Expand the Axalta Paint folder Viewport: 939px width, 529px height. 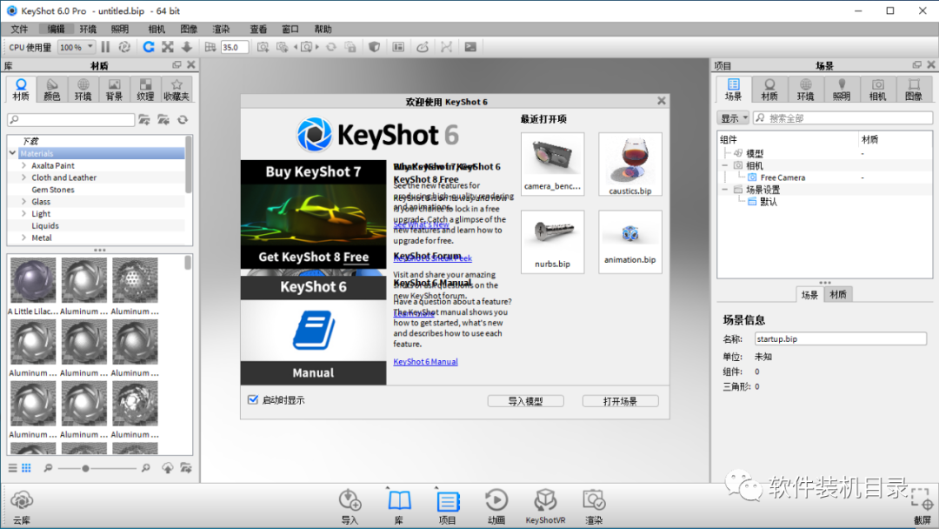click(x=24, y=165)
